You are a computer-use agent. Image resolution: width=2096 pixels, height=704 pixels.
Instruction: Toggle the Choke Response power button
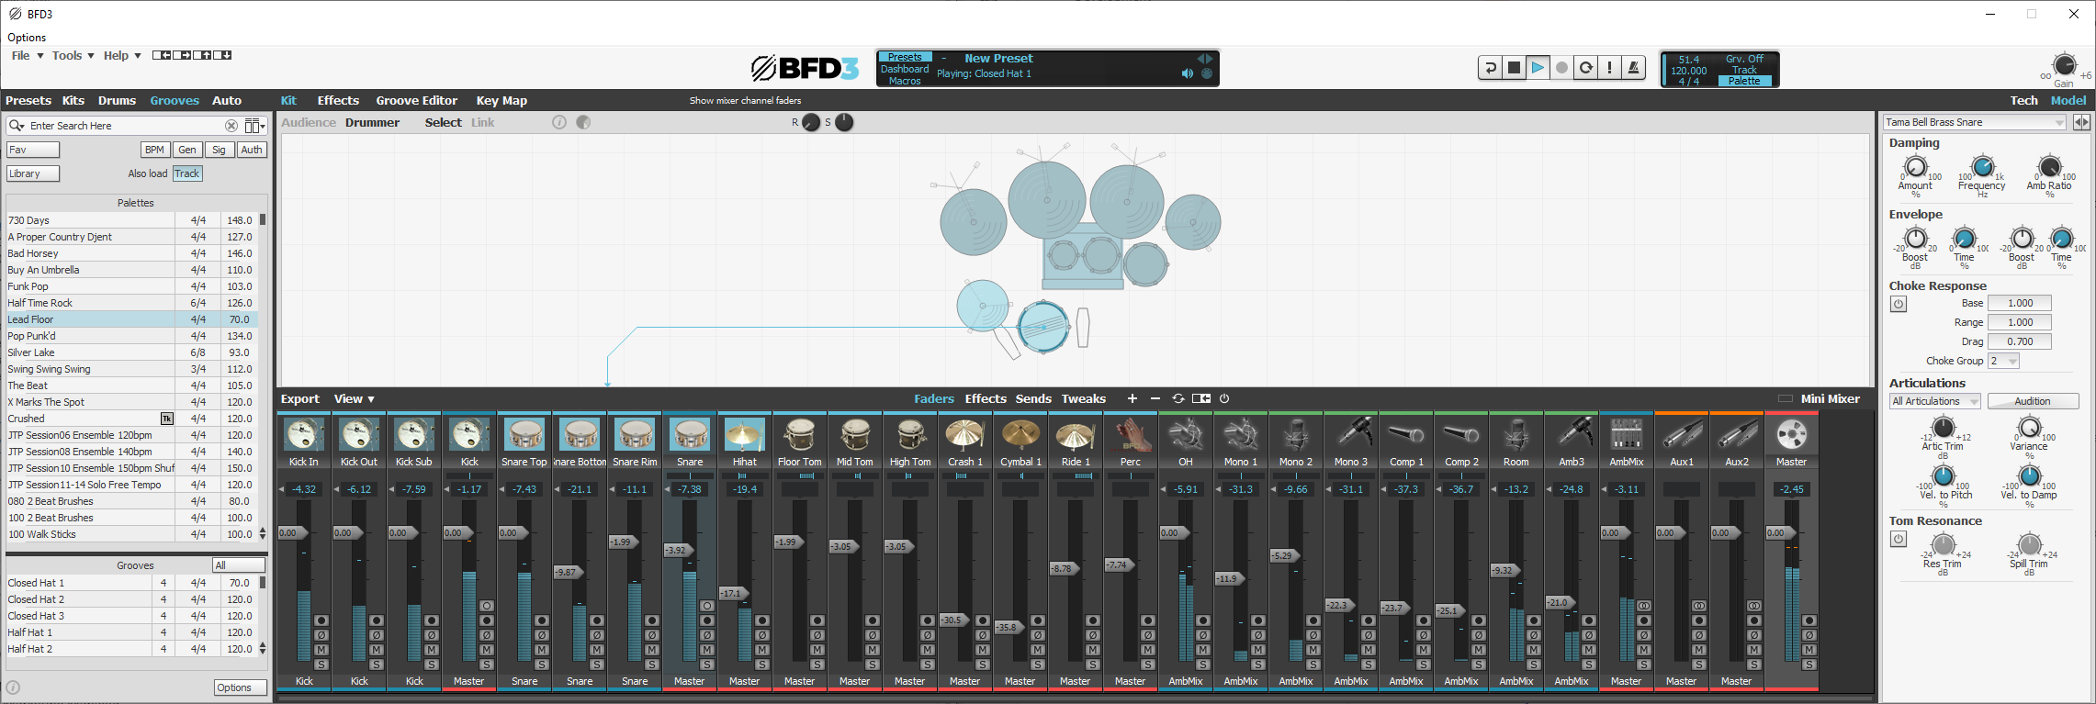1899,304
